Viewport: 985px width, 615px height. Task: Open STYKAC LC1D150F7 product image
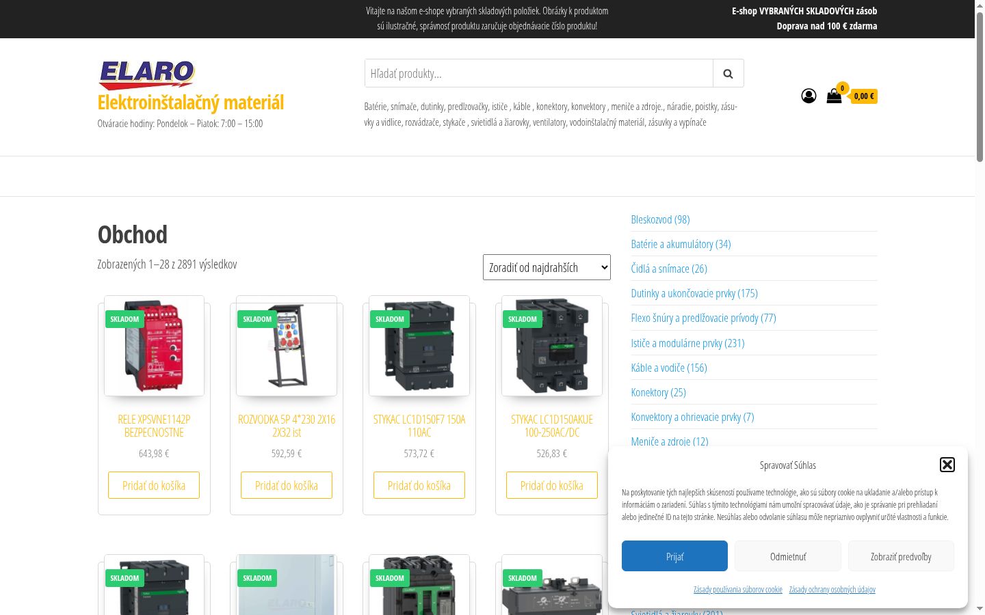[419, 346]
